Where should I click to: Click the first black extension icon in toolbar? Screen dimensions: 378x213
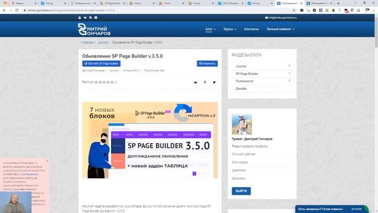pos(302,11)
